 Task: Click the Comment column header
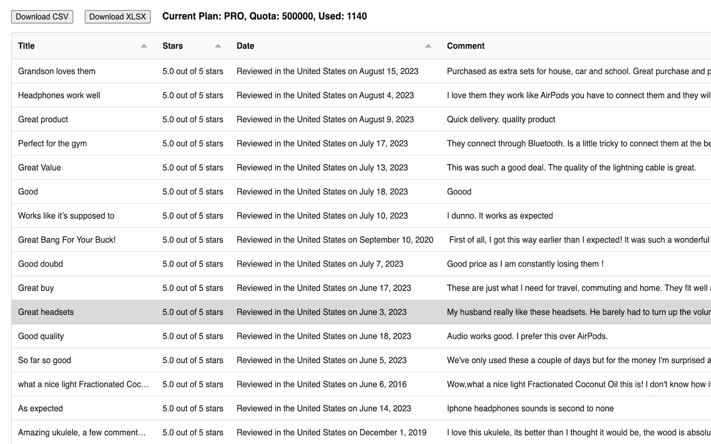tap(466, 46)
